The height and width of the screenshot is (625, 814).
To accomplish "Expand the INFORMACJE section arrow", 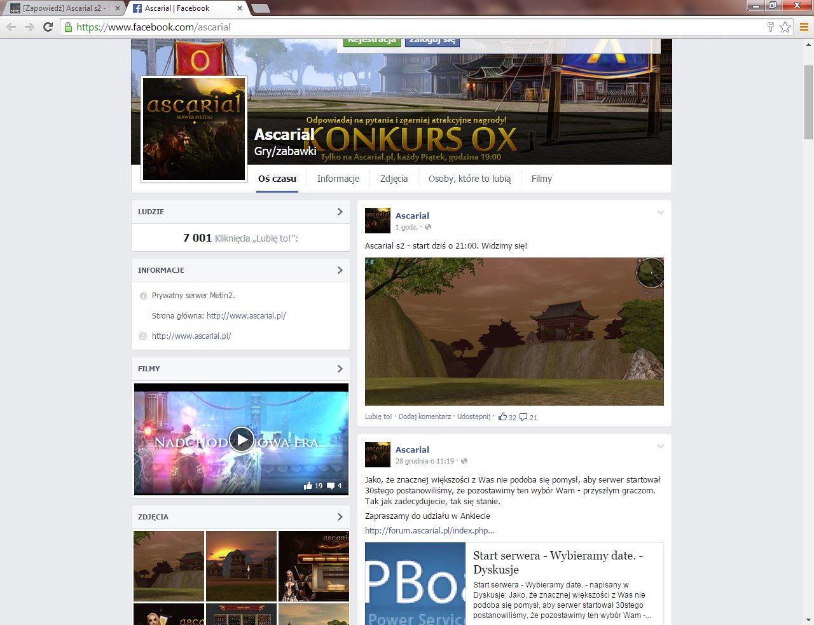I will pos(340,270).
